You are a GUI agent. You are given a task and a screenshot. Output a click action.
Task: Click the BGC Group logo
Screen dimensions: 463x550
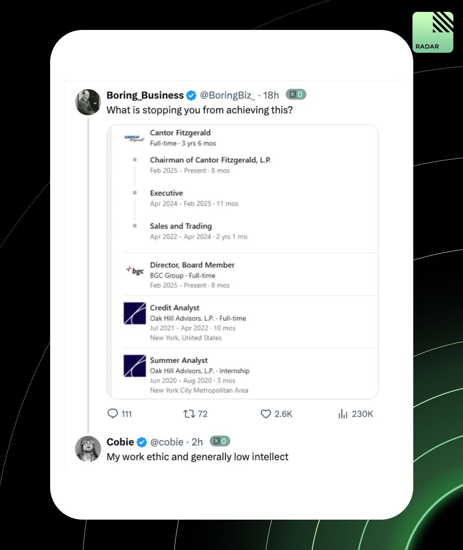point(135,271)
